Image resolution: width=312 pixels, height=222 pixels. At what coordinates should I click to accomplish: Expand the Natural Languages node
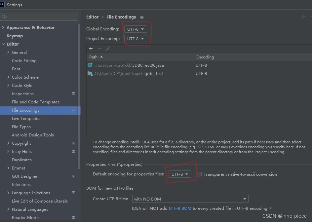[x=8, y=209]
